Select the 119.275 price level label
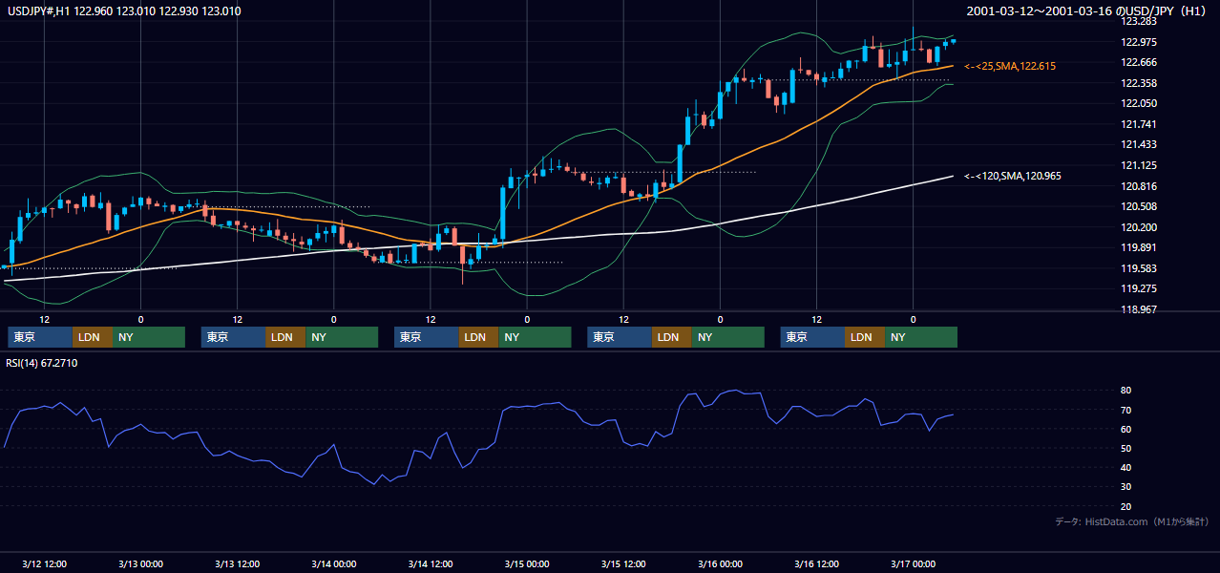 click(1141, 288)
